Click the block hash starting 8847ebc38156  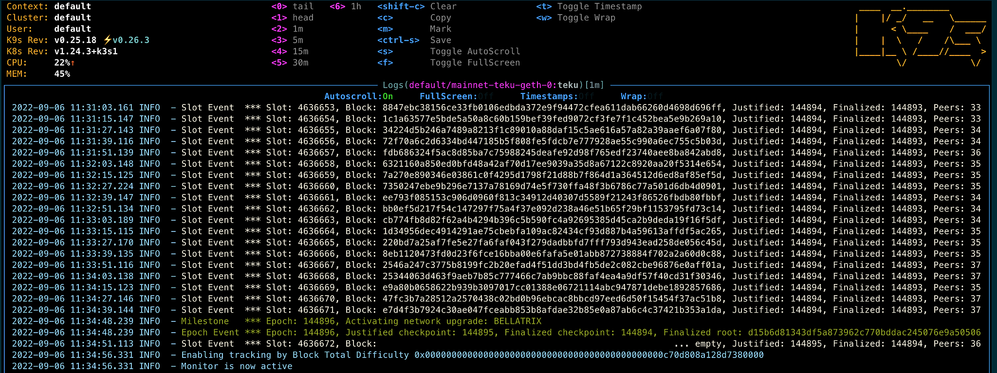[x=552, y=107]
